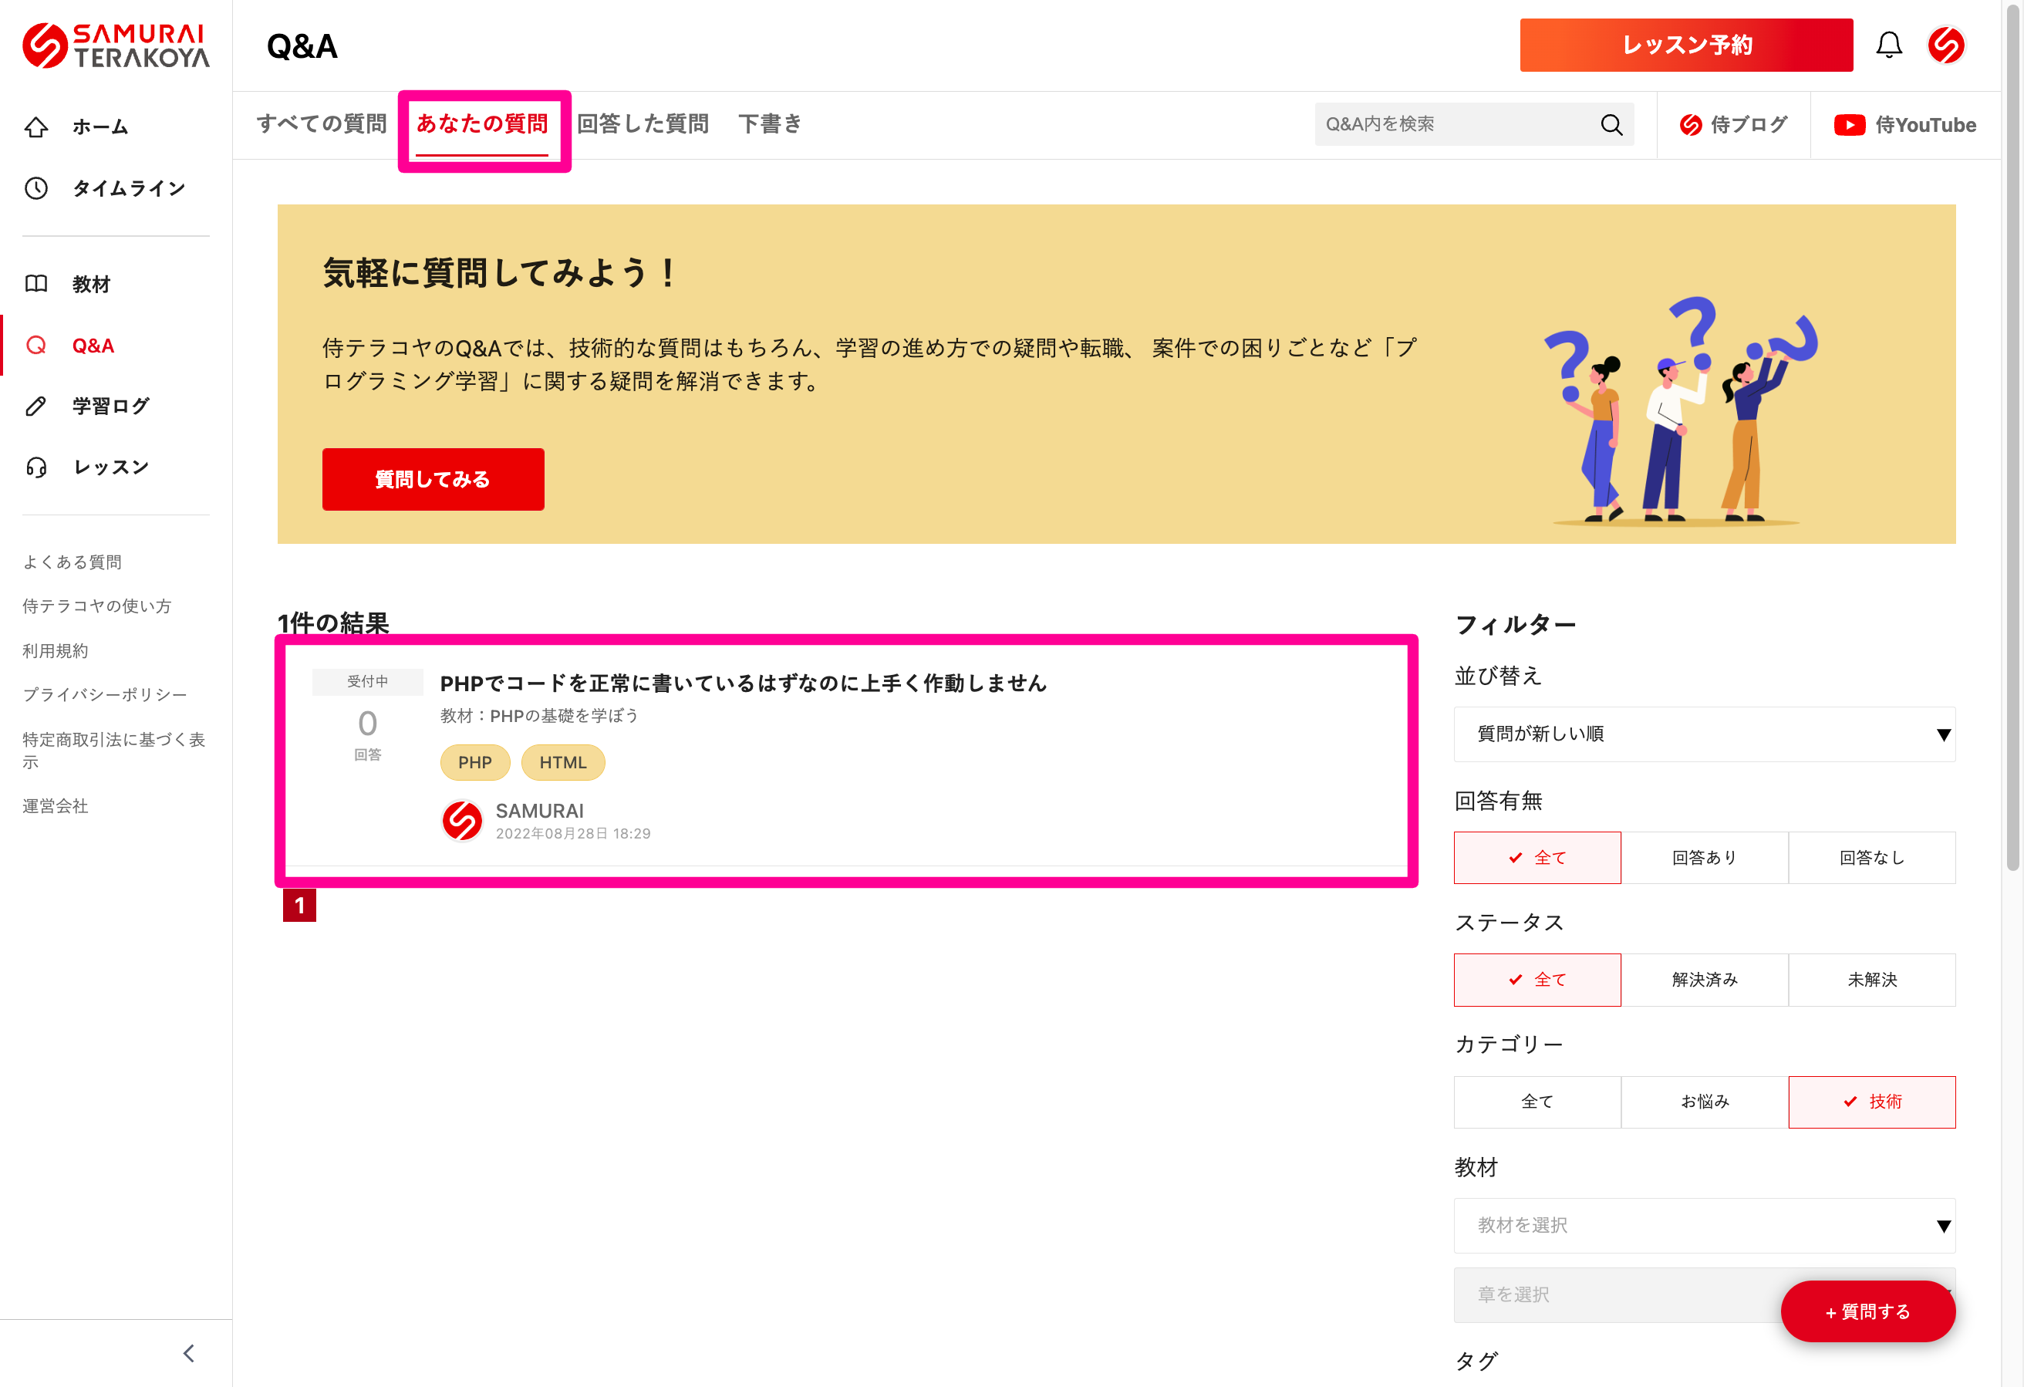Switch to the 下書き tab
Image resolution: width=2024 pixels, height=1387 pixels.
769,123
